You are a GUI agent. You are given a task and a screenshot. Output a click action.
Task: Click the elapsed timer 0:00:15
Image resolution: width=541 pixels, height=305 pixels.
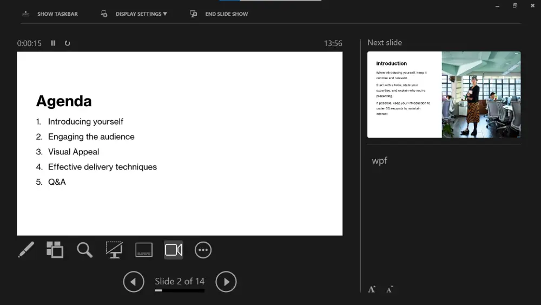click(29, 43)
